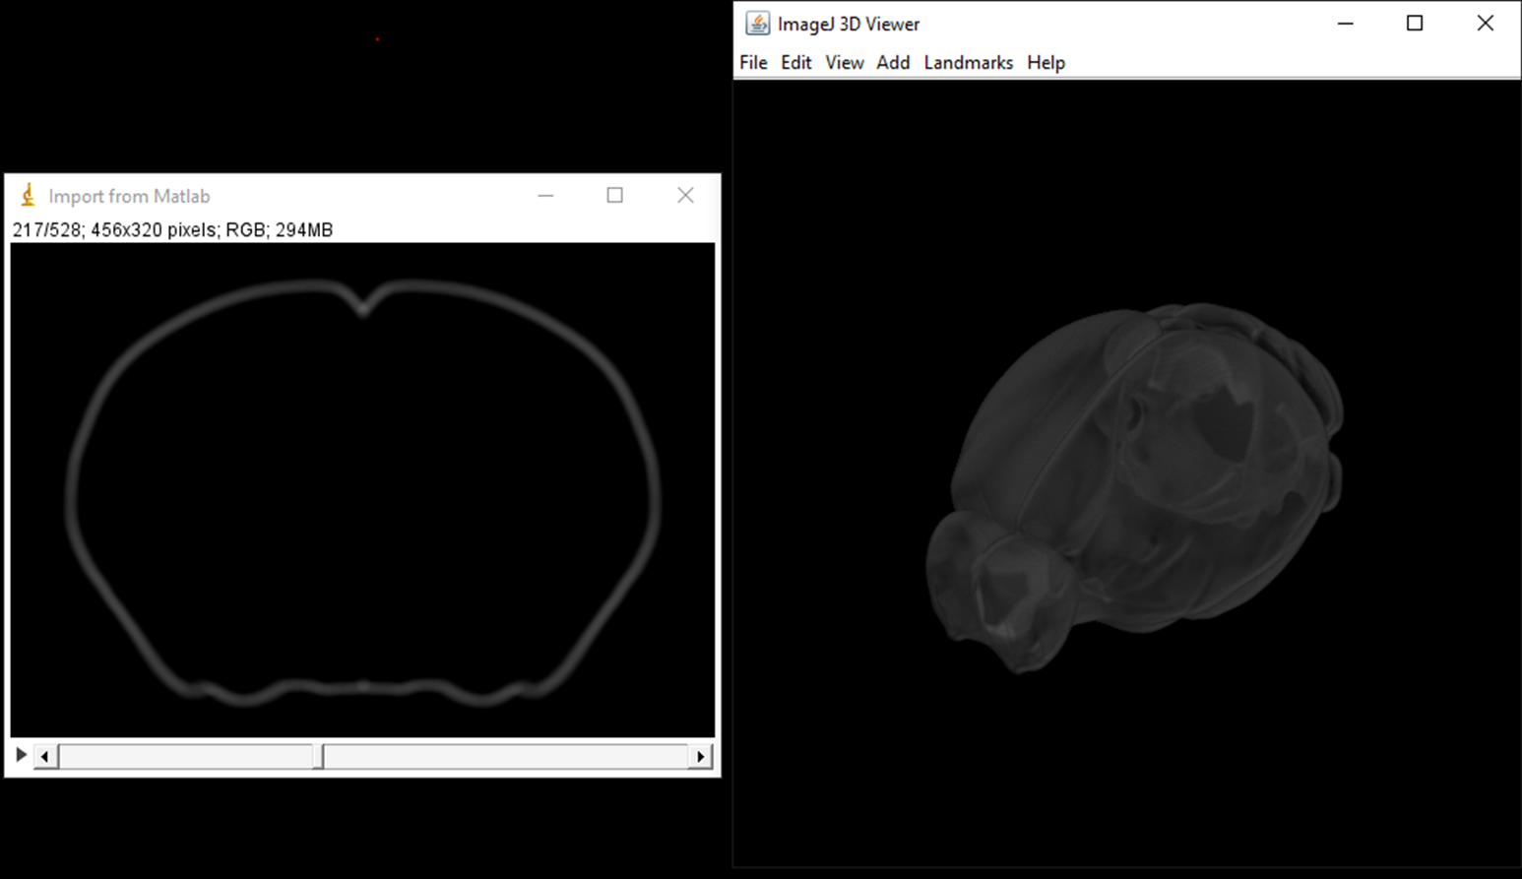Click the microscope icon in Import from Matlab
This screenshot has width=1522, height=879.
(x=28, y=195)
